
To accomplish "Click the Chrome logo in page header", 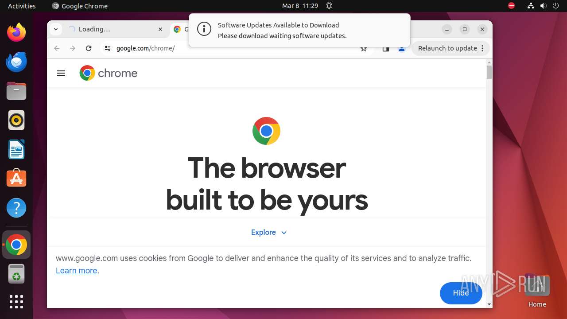I will (109, 73).
